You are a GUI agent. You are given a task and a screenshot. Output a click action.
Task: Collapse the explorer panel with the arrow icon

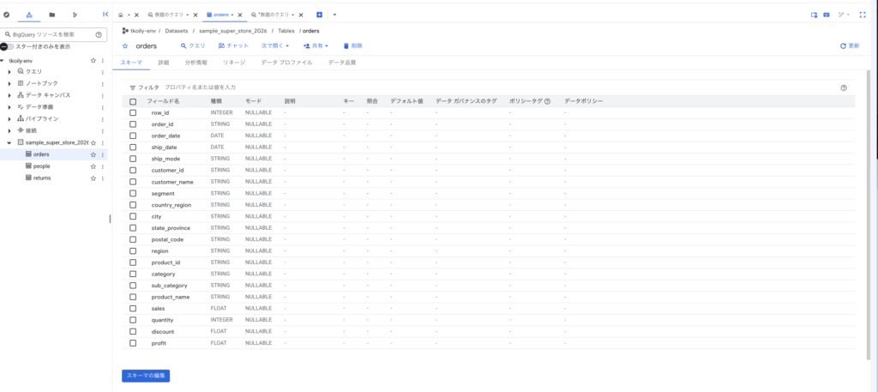[x=105, y=14]
